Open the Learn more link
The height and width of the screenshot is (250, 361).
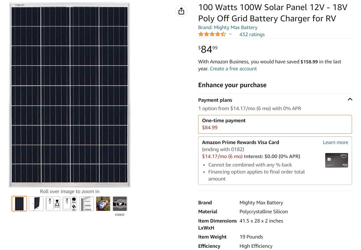[x=335, y=142]
